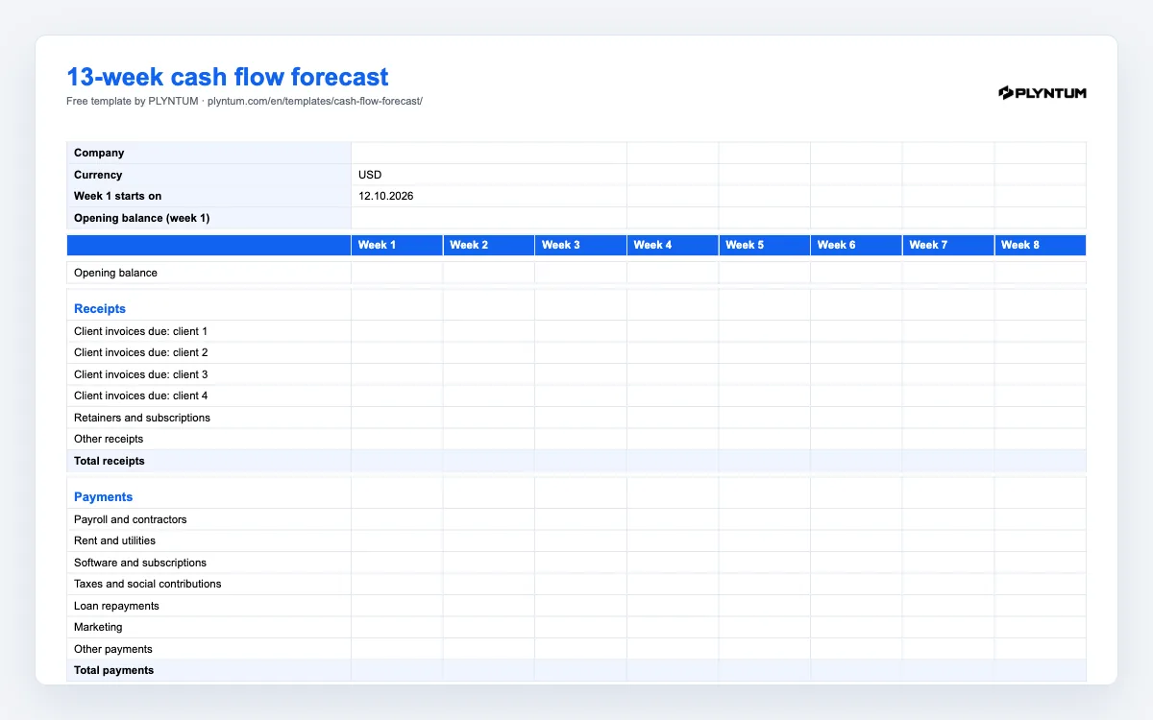
Task: Select the Opening balance (week 1) value cell
Action: coord(489,218)
